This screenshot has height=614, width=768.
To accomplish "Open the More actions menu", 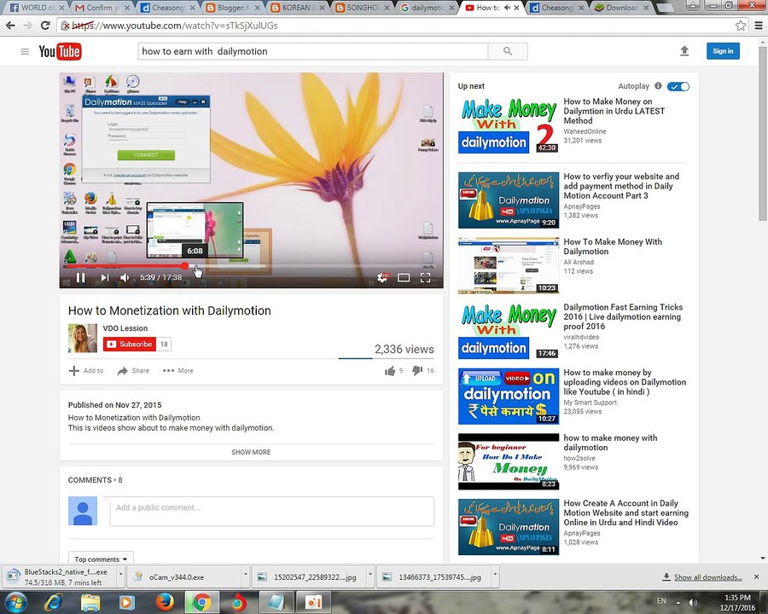I will (x=177, y=371).
